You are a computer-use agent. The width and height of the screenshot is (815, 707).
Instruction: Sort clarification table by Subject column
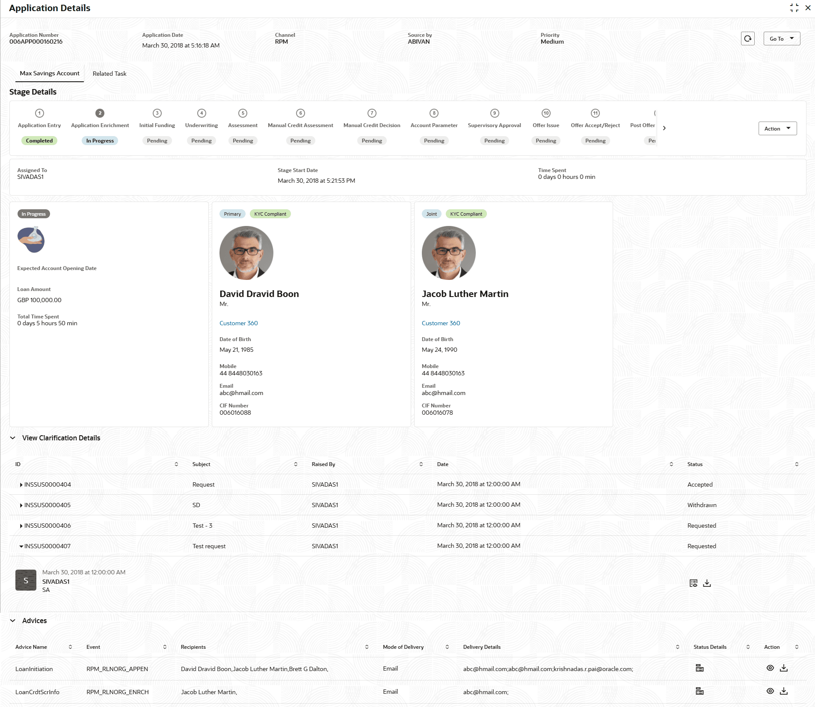(296, 464)
